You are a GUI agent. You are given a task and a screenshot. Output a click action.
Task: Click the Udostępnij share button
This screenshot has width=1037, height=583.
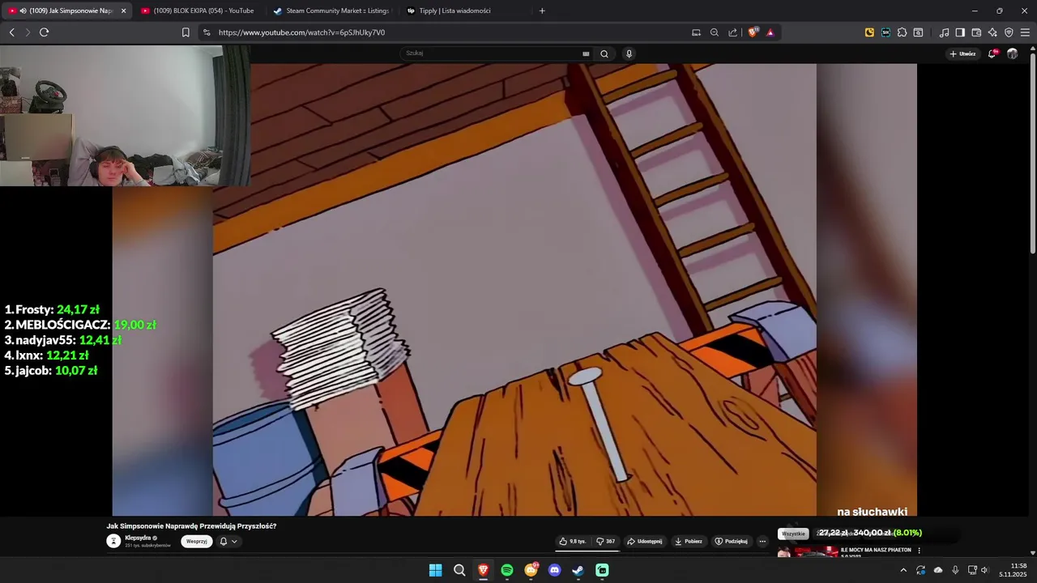pyautogui.click(x=645, y=541)
